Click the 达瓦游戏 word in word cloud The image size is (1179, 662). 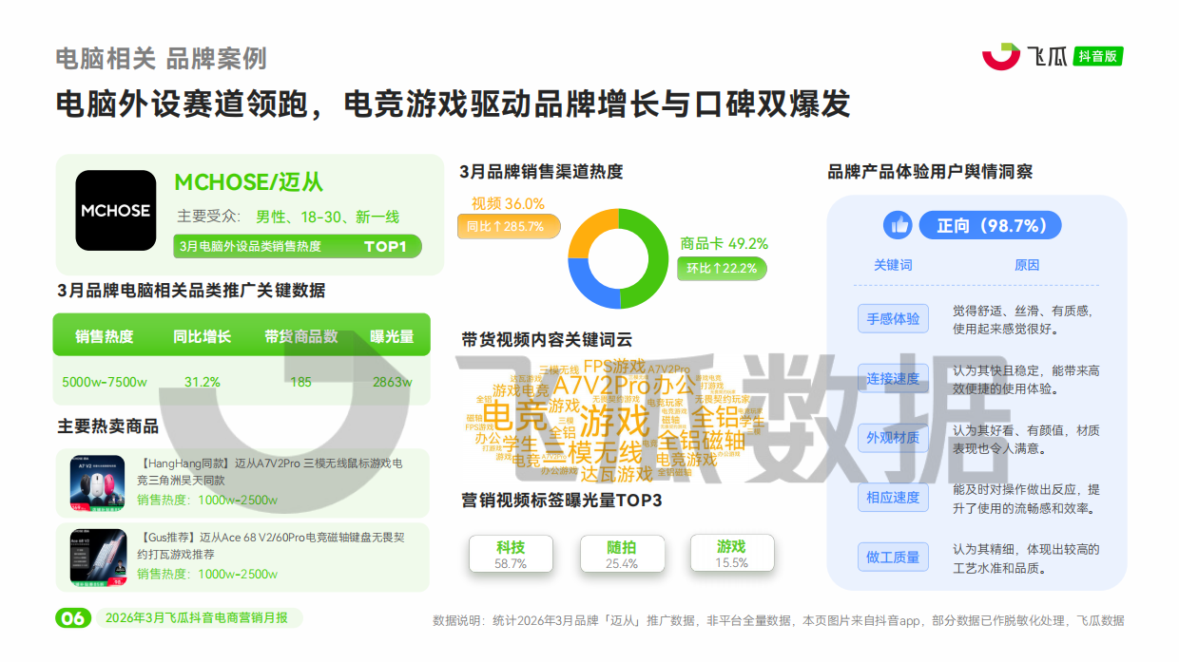coord(617,473)
